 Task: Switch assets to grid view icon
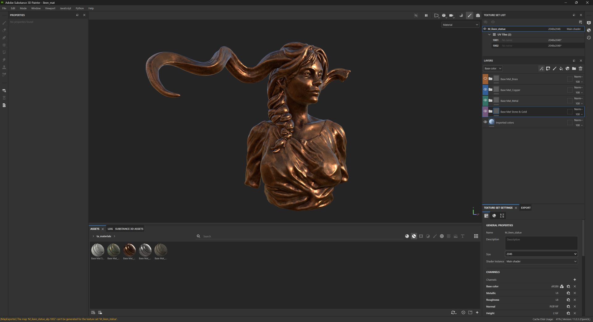[476, 236]
